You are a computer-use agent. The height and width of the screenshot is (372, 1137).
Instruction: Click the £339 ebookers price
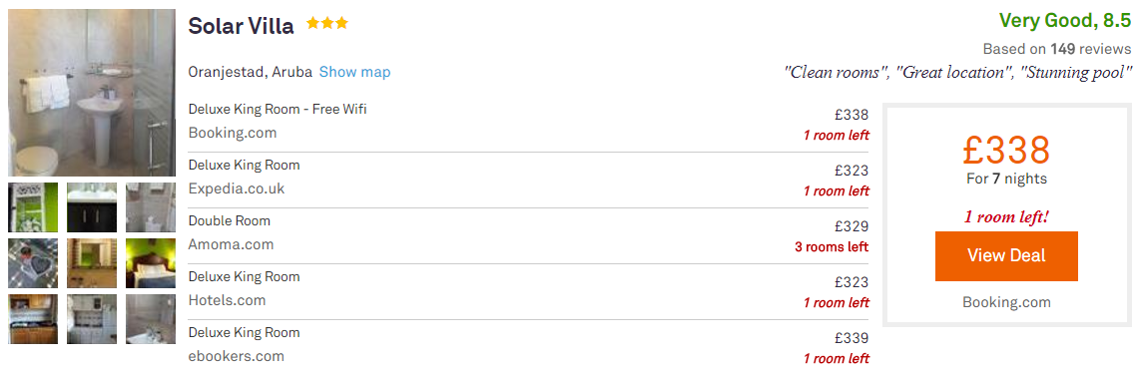852,338
